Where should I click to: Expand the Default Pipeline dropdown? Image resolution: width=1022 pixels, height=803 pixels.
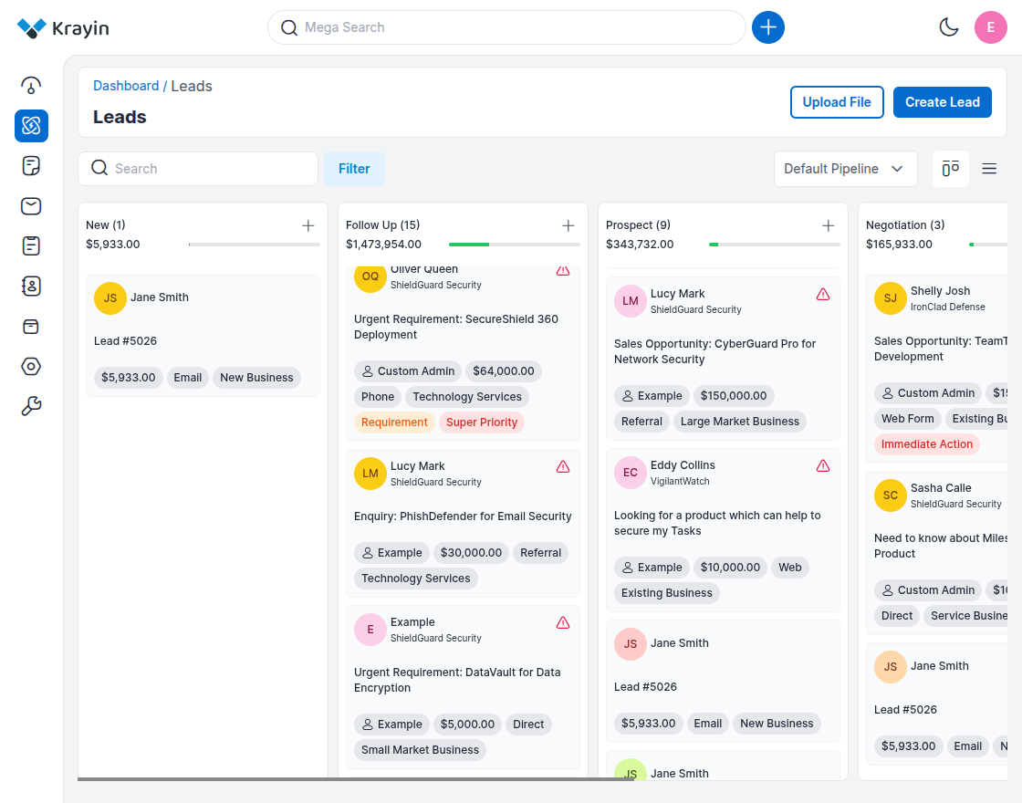845,169
